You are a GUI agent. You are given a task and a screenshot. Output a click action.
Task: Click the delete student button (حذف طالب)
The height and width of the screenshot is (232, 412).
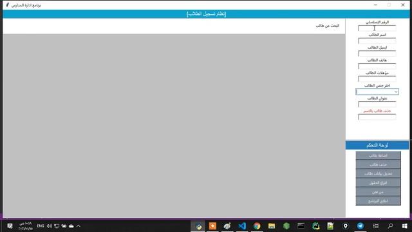click(x=378, y=165)
